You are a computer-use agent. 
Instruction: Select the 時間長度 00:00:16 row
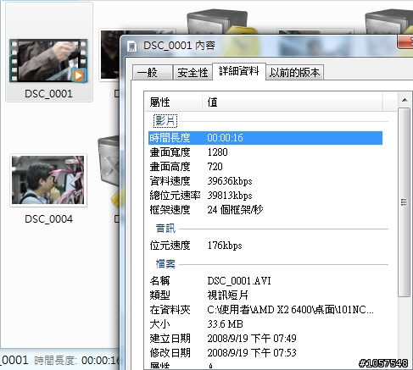pyautogui.click(x=265, y=138)
